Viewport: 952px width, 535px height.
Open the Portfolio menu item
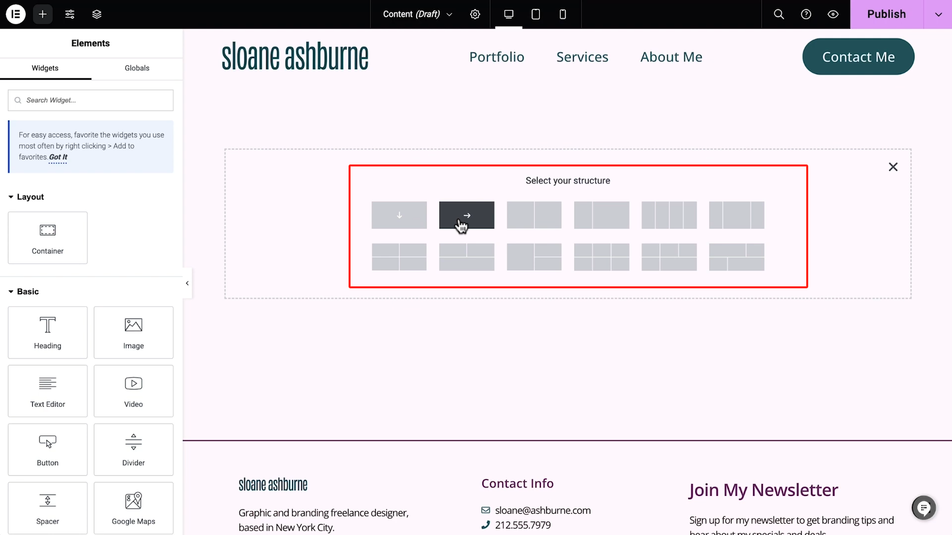[496, 57]
